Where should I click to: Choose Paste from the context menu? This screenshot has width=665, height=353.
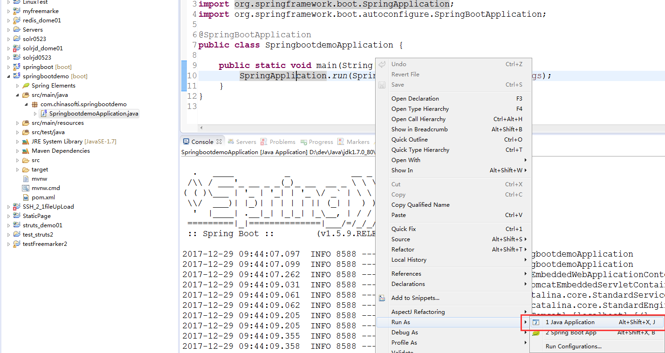point(453,215)
